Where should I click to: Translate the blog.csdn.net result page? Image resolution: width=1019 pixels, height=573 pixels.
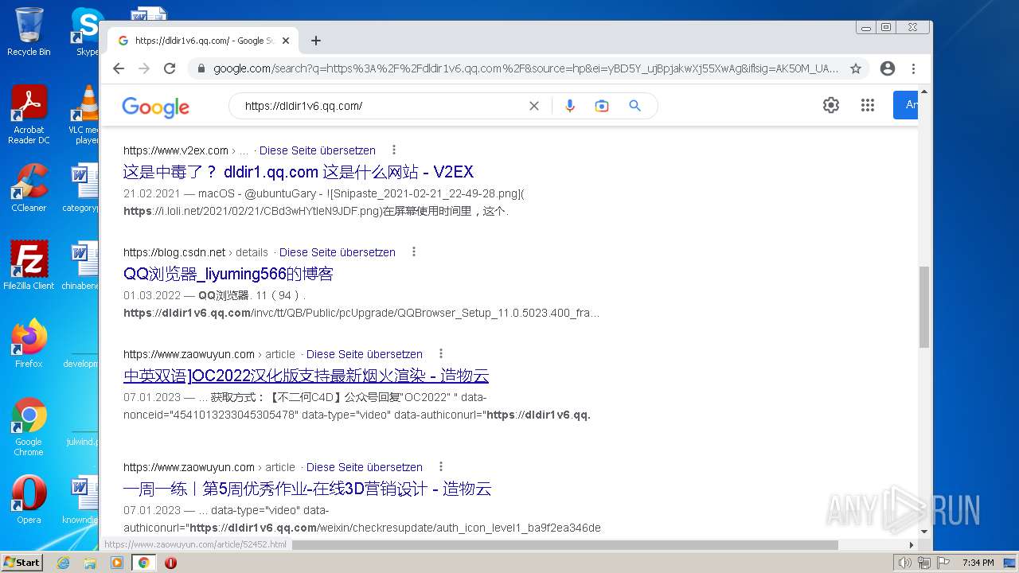338,252
